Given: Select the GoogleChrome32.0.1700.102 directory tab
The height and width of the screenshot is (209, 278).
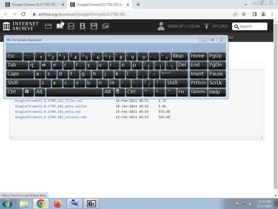Looking at the screenshot, I should 100,5.
